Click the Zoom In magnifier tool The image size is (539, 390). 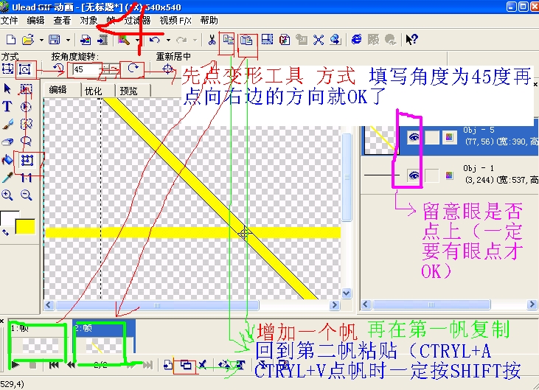8,195
